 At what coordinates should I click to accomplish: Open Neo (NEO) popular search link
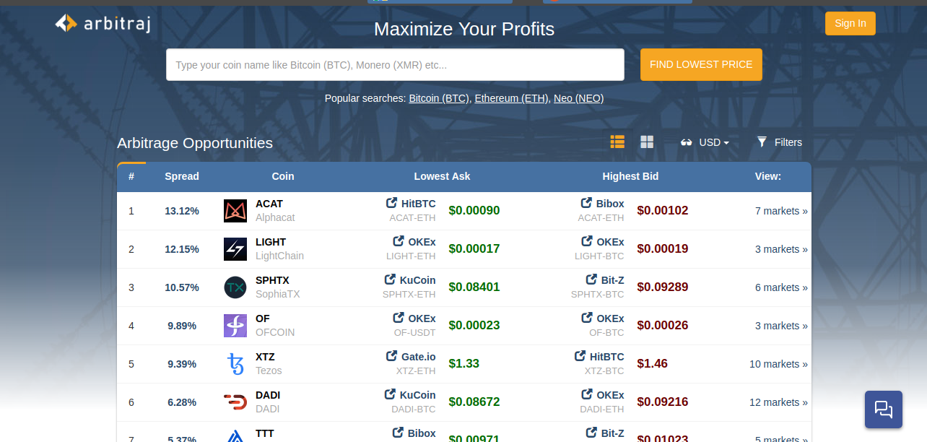pos(579,98)
